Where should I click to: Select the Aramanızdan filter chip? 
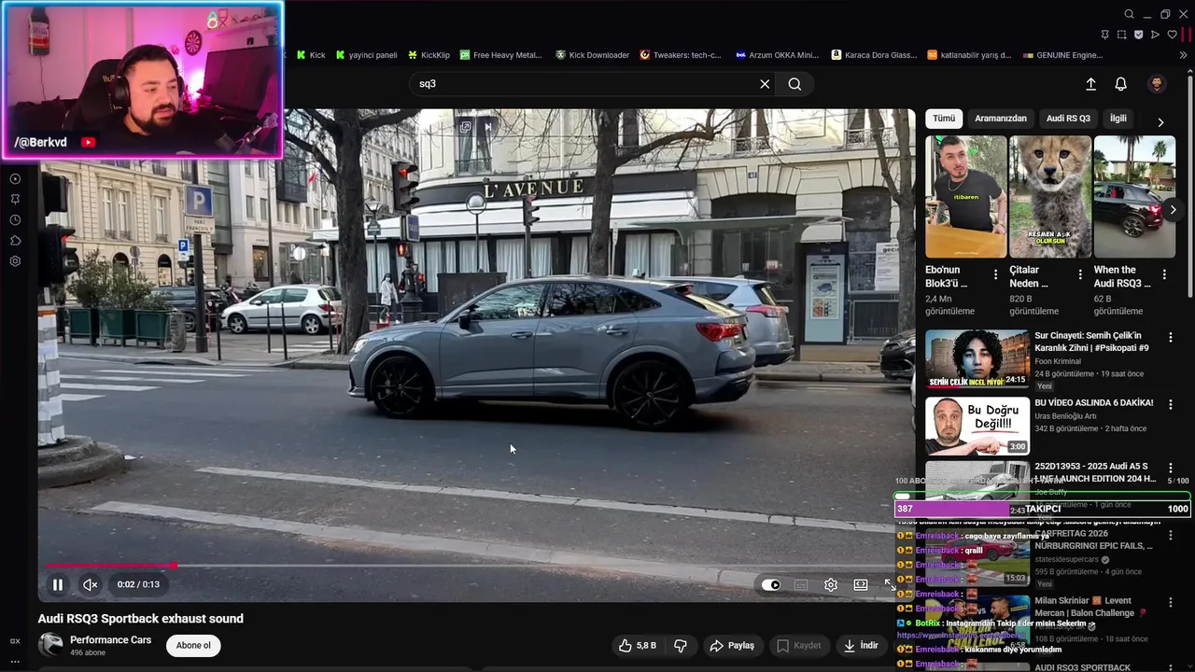coord(1001,119)
